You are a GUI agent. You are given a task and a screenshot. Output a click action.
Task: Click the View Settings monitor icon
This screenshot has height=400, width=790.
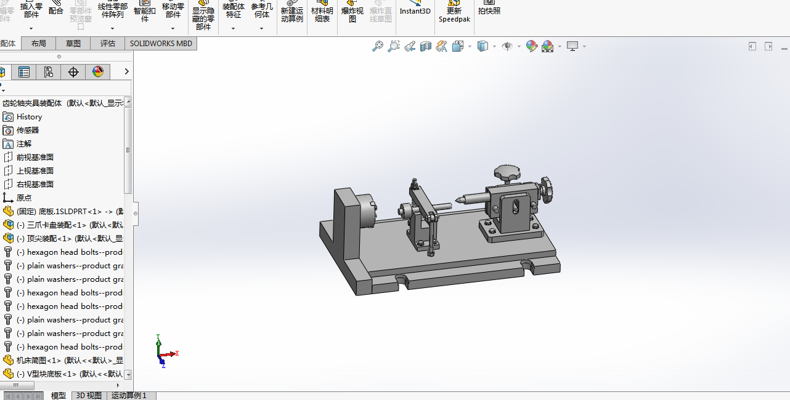coord(572,46)
